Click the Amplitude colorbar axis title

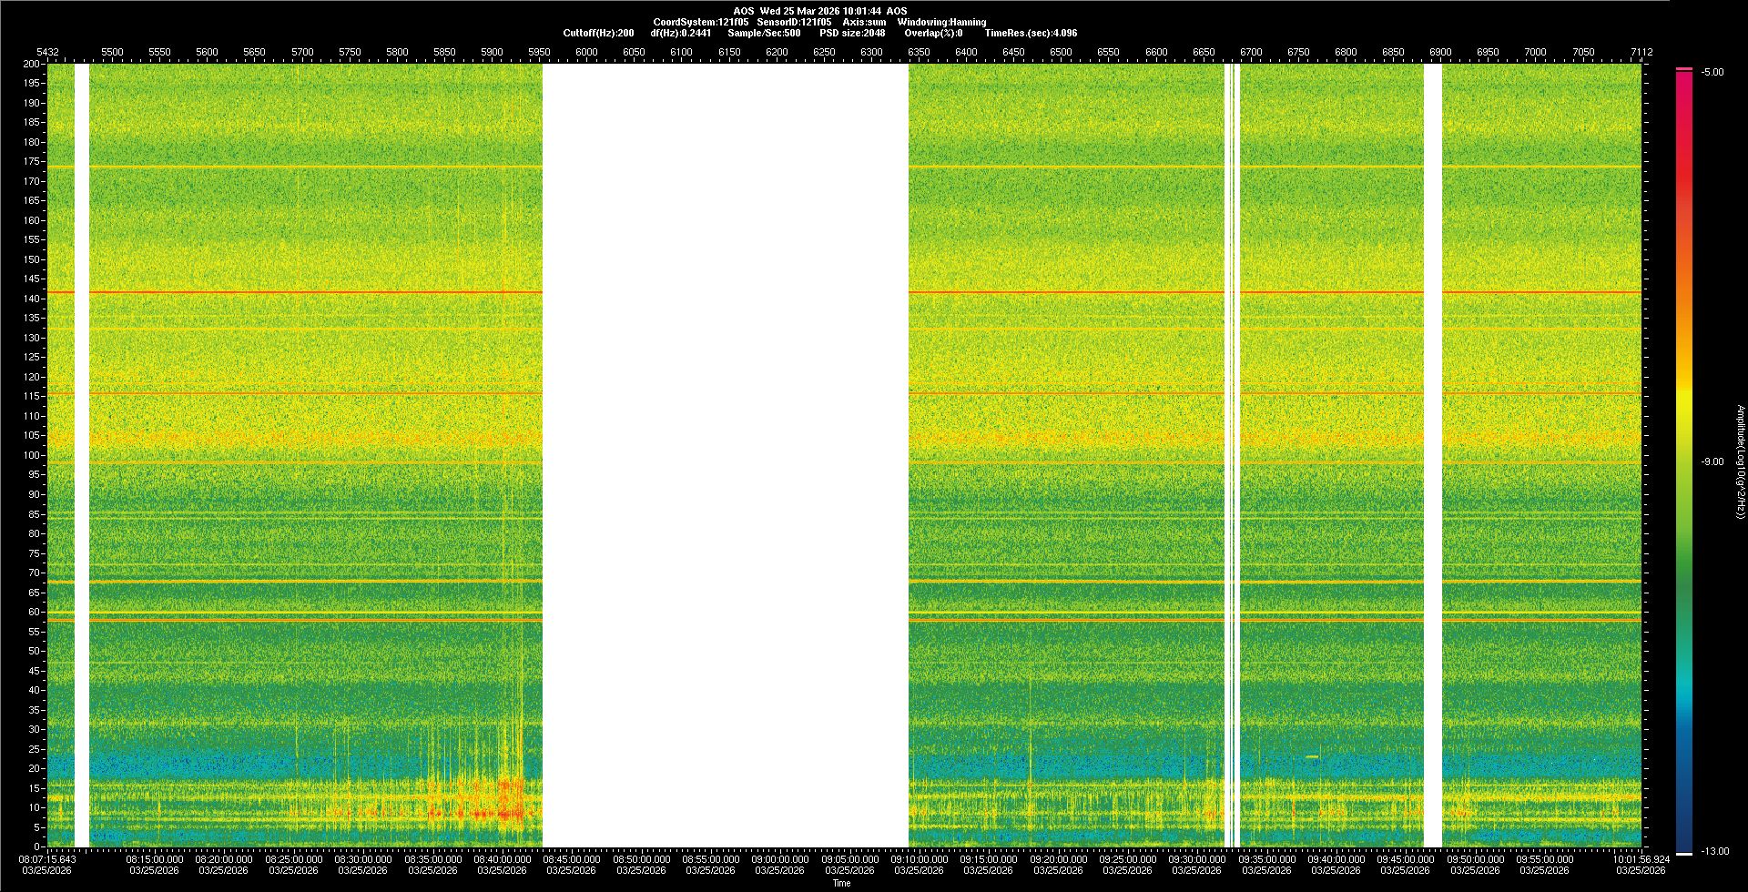1740,462
